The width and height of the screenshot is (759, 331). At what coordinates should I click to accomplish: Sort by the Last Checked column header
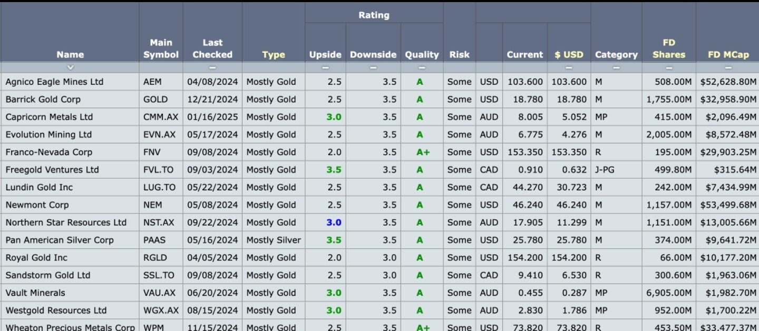coord(212,48)
